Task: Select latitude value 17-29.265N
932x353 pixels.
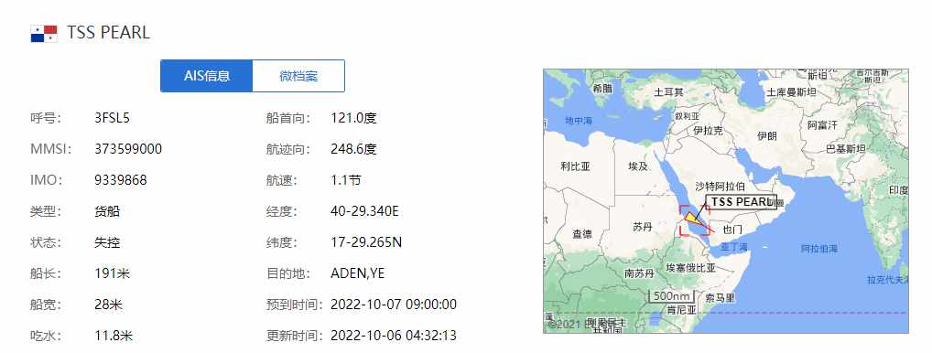Action: [x=366, y=242]
